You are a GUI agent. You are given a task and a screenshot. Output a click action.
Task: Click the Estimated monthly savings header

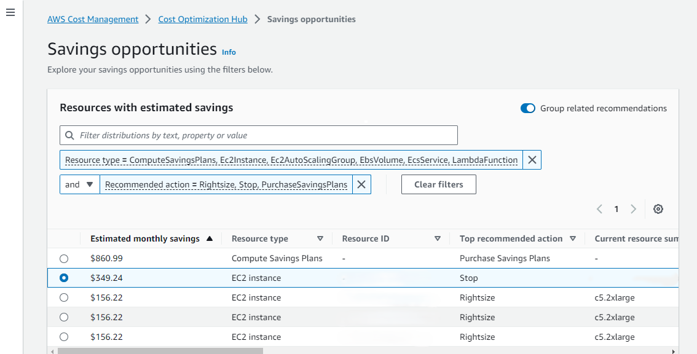(145, 239)
